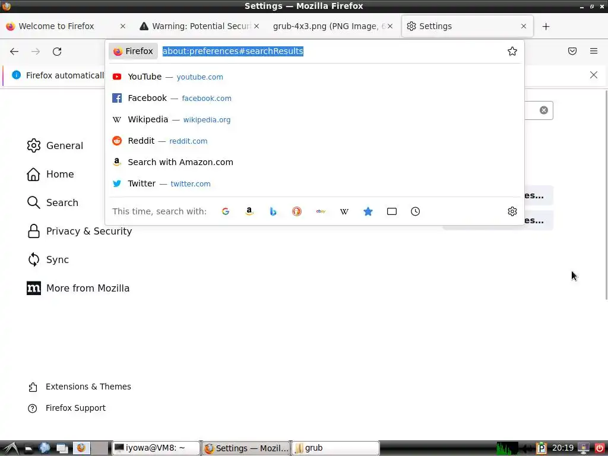The height and width of the screenshot is (456, 608).
Task: Open the red power button in tray
Action: click(x=600, y=448)
